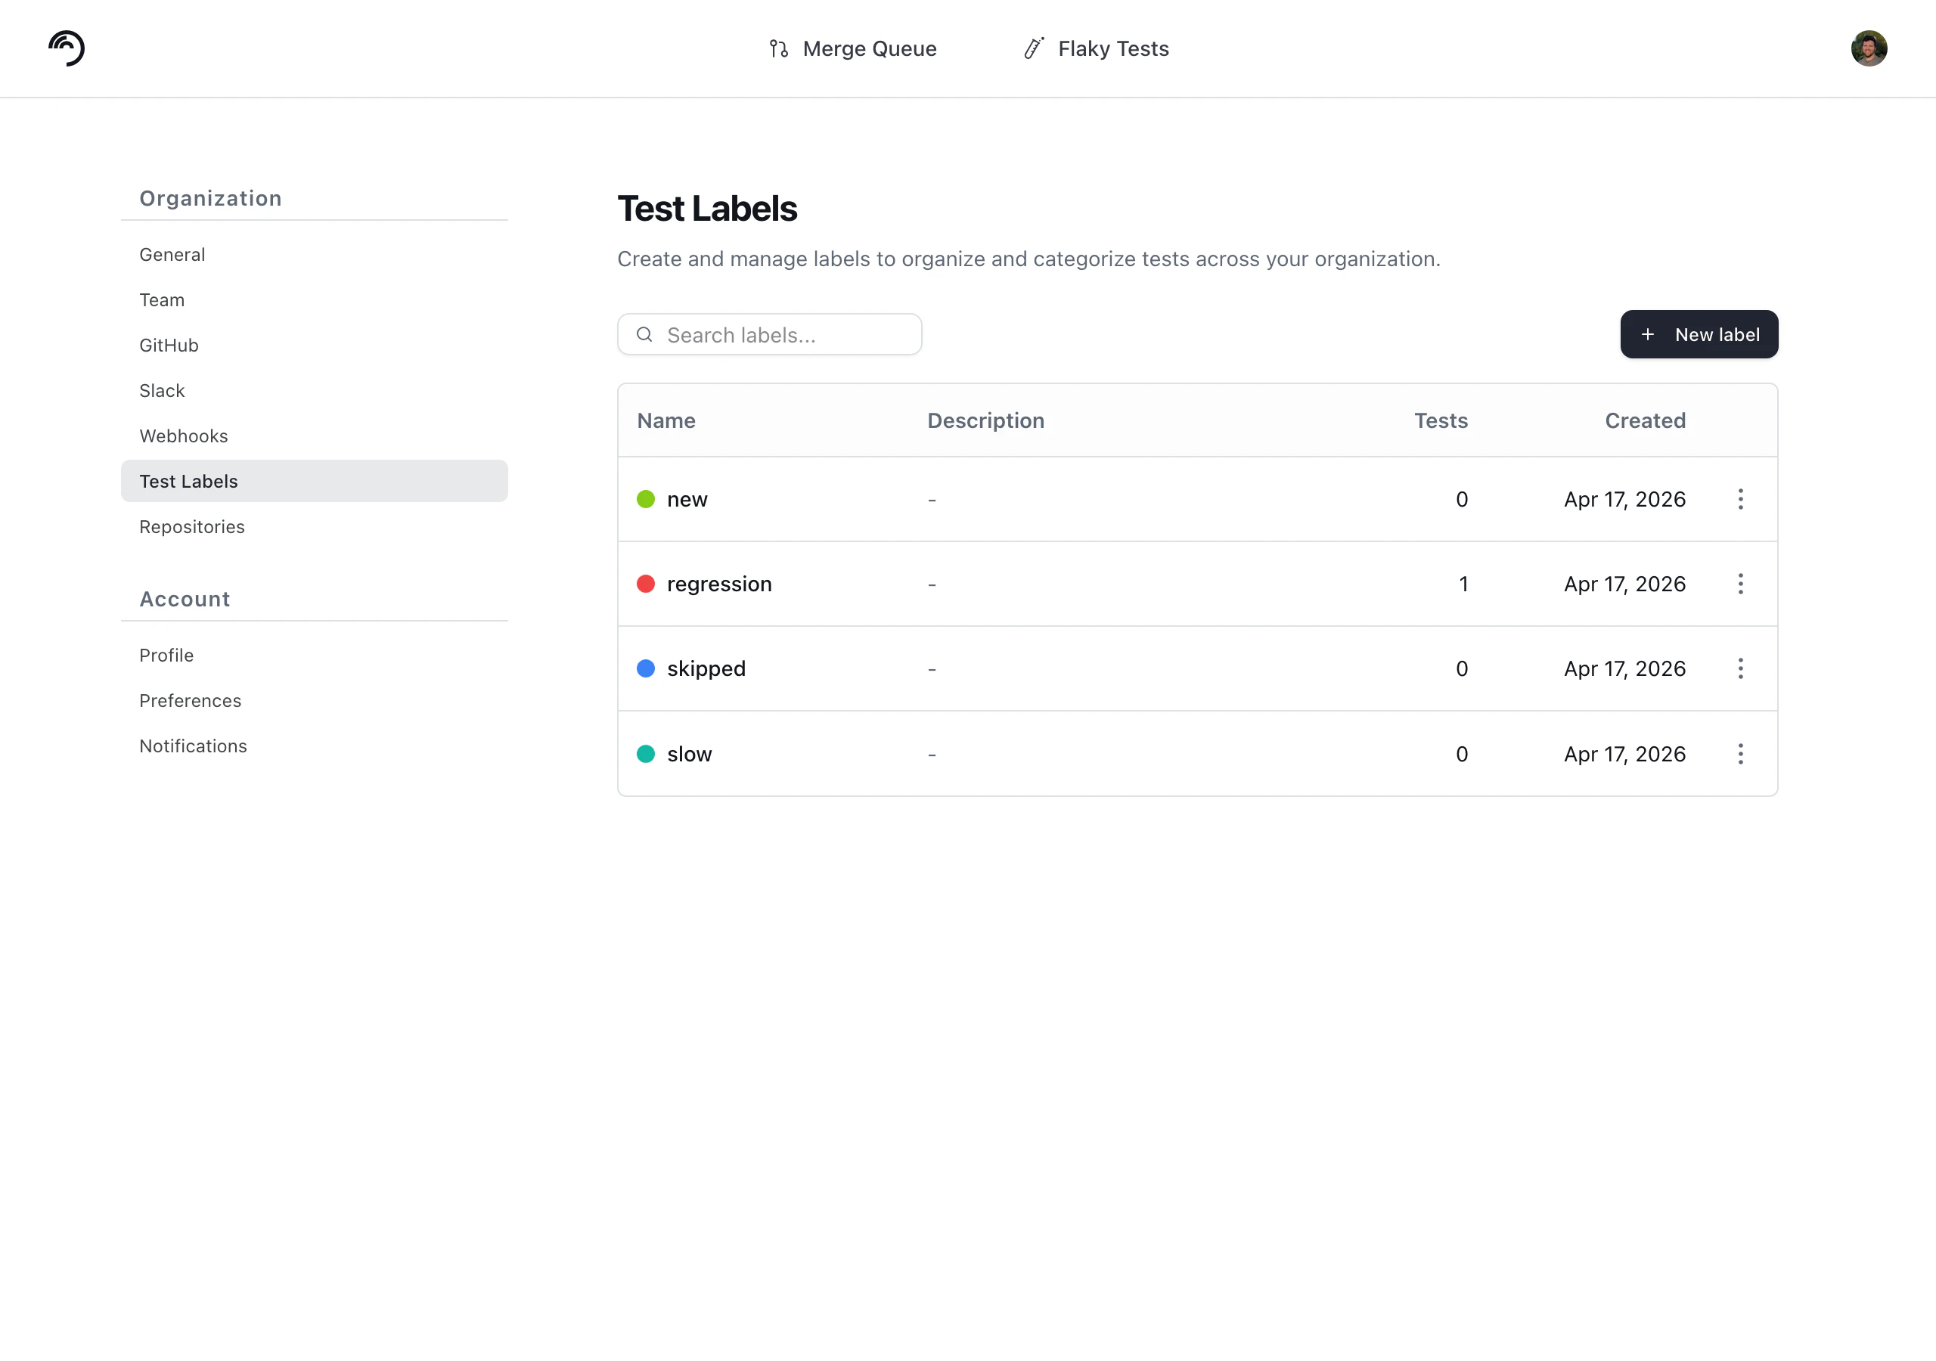Click the teal dot of slow label
Image resolution: width=1936 pixels, height=1361 pixels.
[x=646, y=754]
